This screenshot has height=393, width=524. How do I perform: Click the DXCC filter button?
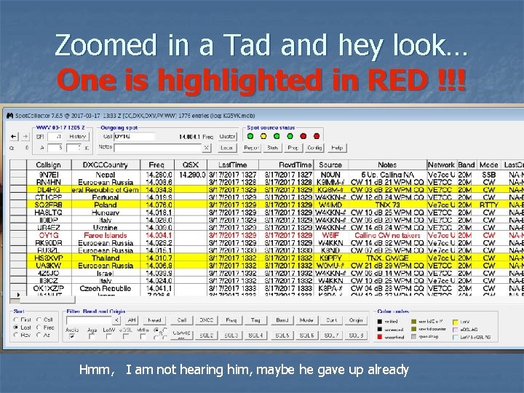tap(206, 320)
